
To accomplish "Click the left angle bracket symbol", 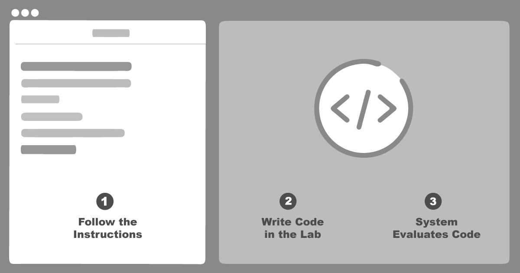I will [x=340, y=107].
